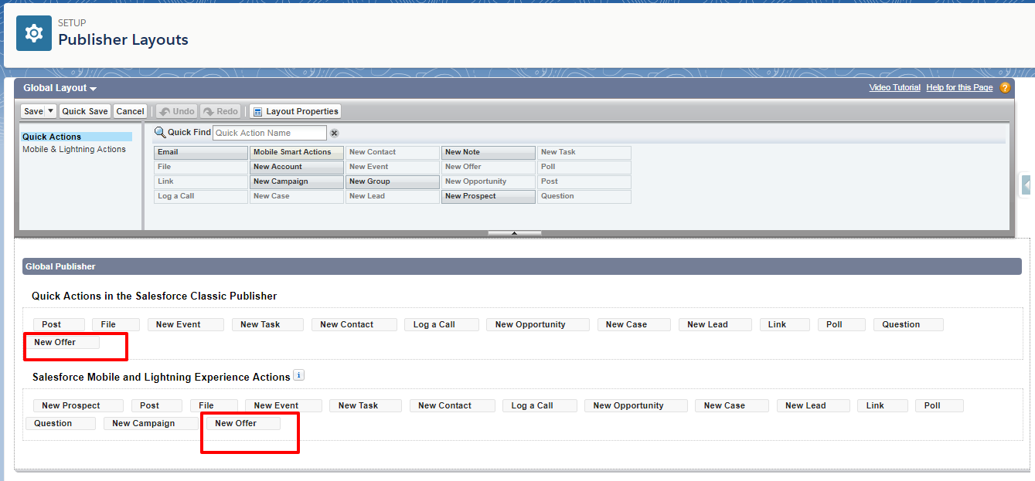Select New Contact in Lightning Experience actions
The height and width of the screenshot is (481, 1035).
pyautogui.click(x=452, y=405)
